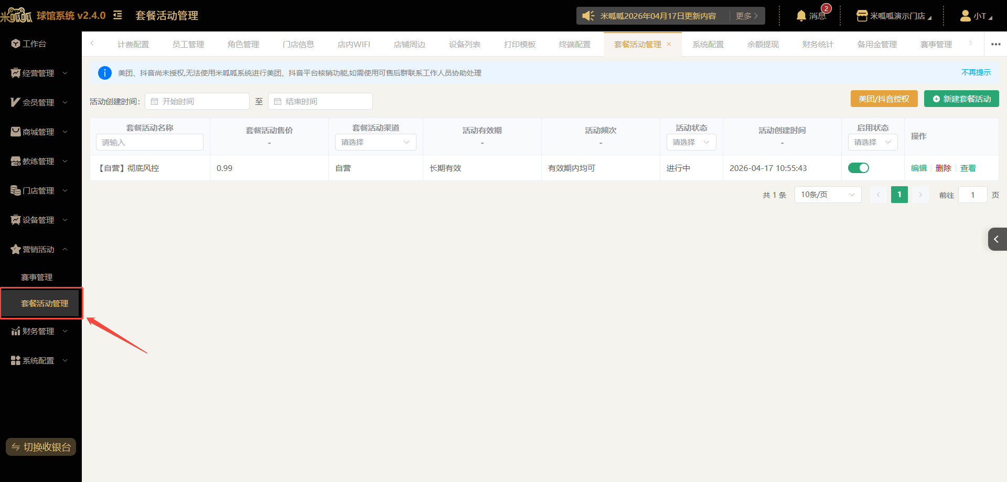Go to the next page arrow

[x=920, y=195]
